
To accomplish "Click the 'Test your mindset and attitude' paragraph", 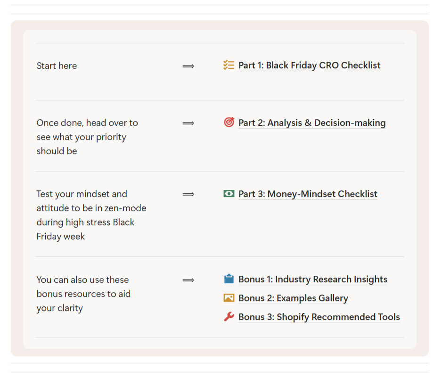I will 91,215.
